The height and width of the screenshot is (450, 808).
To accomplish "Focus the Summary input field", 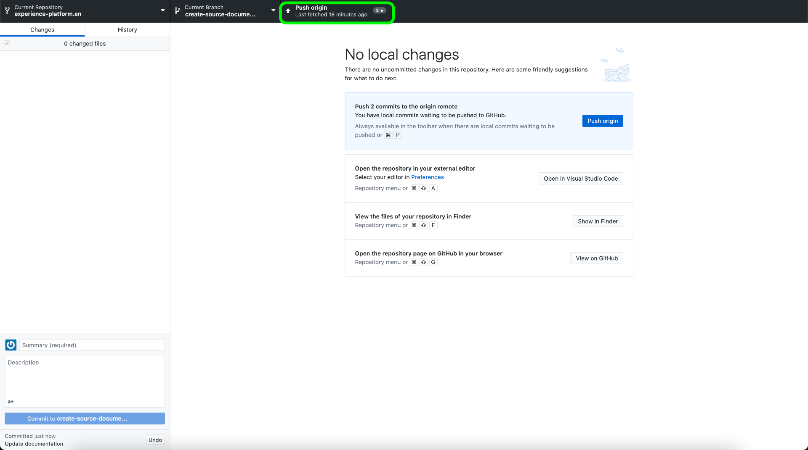I will 92,345.
